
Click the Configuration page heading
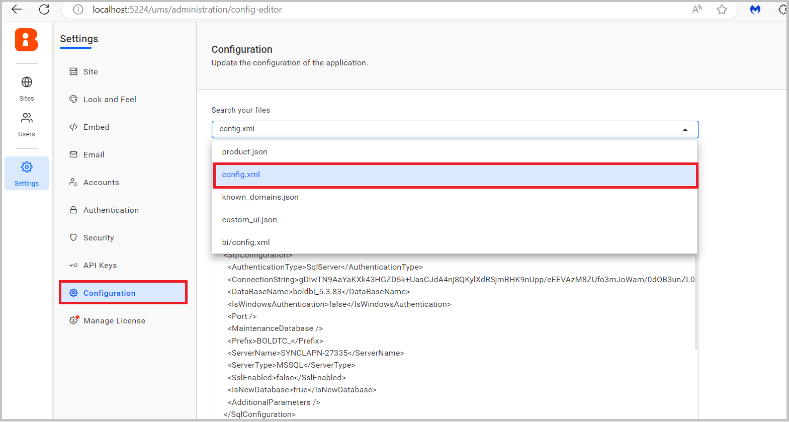coord(242,49)
